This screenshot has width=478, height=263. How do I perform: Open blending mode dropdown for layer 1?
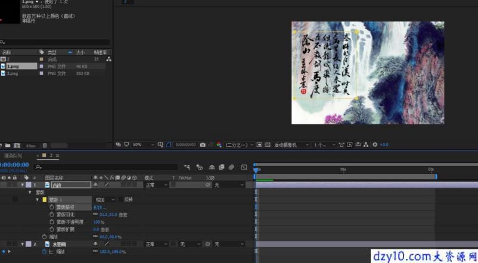pos(156,185)
